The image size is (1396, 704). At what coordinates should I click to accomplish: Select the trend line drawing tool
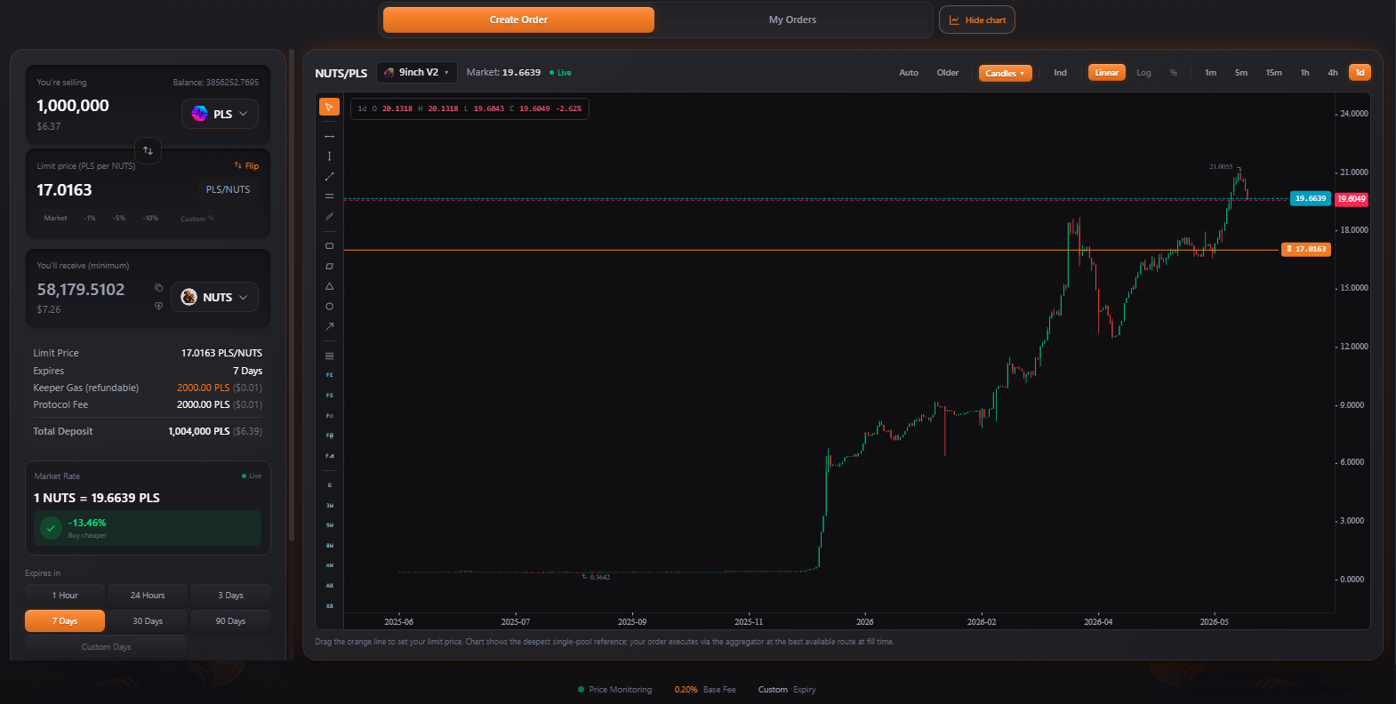(329, 177)
